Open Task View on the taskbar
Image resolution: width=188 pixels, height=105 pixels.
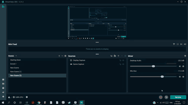tap(21, 102)
